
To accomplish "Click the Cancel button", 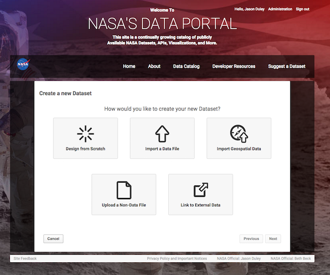I will 53,239.
